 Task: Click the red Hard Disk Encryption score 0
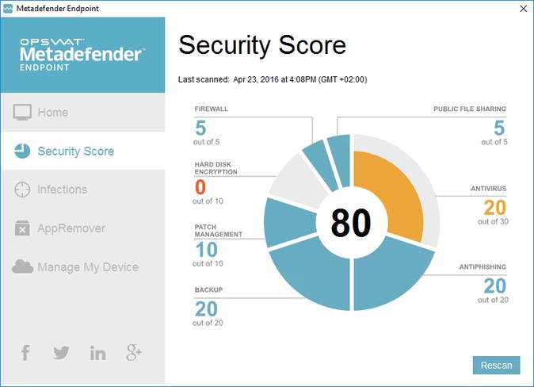click(x=200, y=187)
